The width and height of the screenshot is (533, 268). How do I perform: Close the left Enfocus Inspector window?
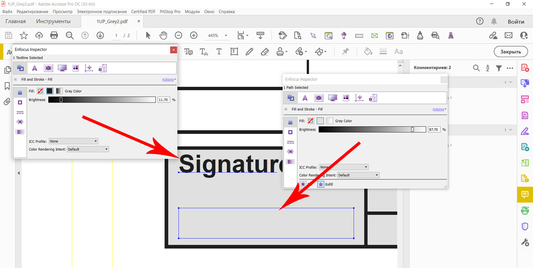click(x=173, y=50)
